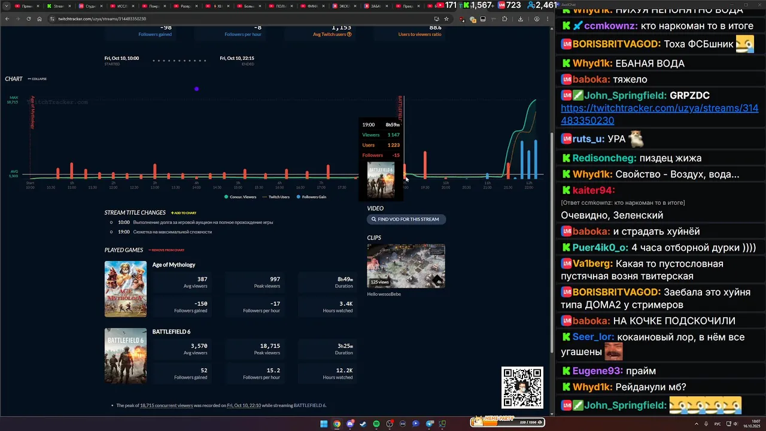Click username Seer_lor in chat
This screenshot has width=766, height=431.
(x=593, y=337)
